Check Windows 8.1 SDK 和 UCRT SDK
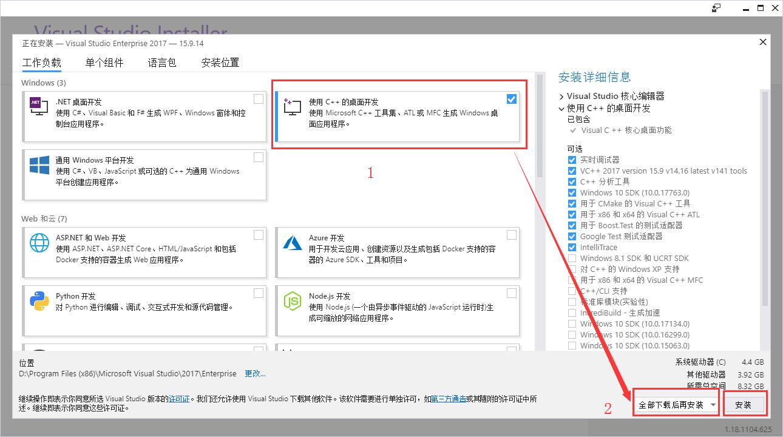The width and height of the screenshot is (783, 437). point(572,258)
